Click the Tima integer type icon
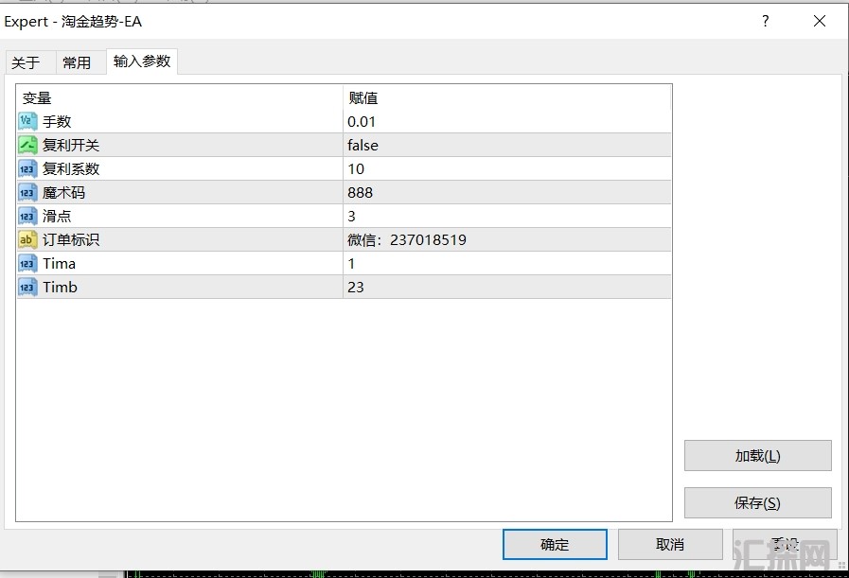The width and height of the screenshot is (849, 578). pos(27,263)
